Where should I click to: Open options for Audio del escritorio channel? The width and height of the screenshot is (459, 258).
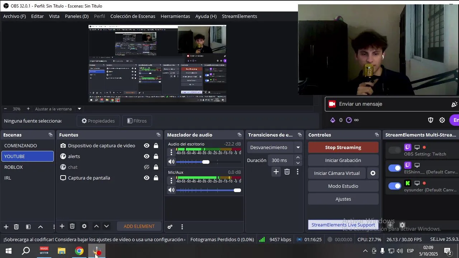[171, 152]
